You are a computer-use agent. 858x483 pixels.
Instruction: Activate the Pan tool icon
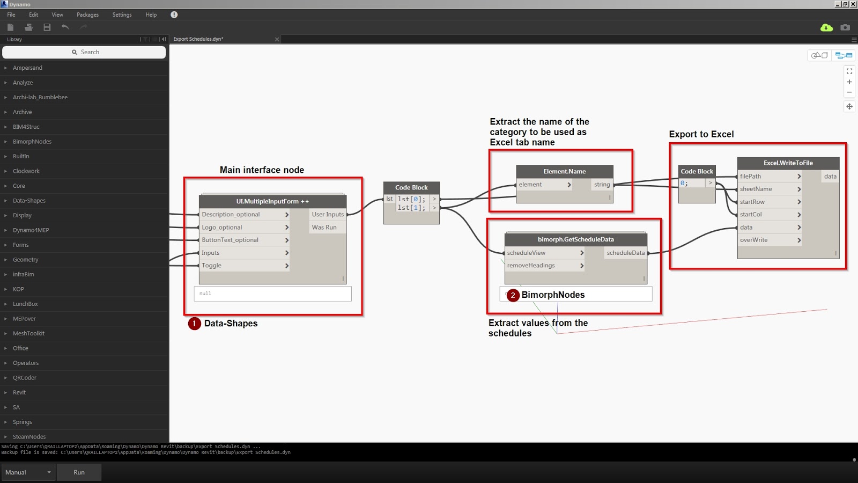pos(849,106)
